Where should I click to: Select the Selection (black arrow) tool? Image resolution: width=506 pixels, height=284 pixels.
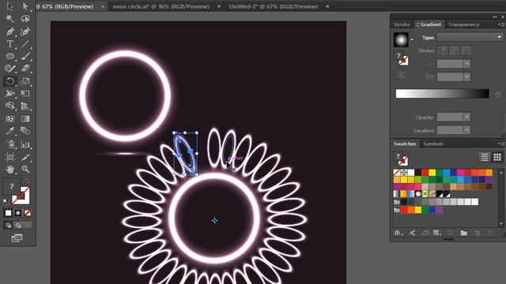10,6
